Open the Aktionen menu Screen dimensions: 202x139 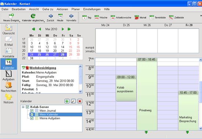(x=62, y=9)
